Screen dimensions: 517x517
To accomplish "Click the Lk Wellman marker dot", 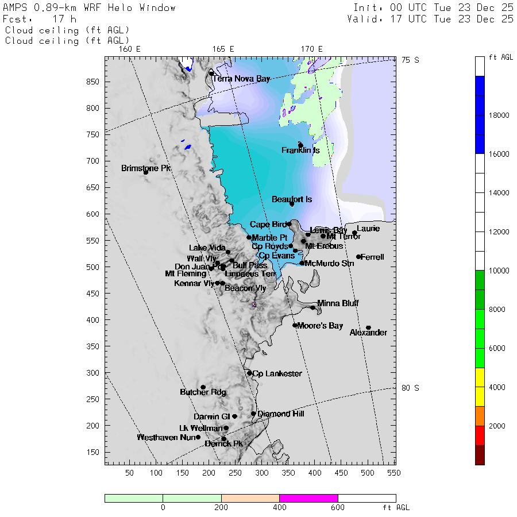I will point(226,428).
